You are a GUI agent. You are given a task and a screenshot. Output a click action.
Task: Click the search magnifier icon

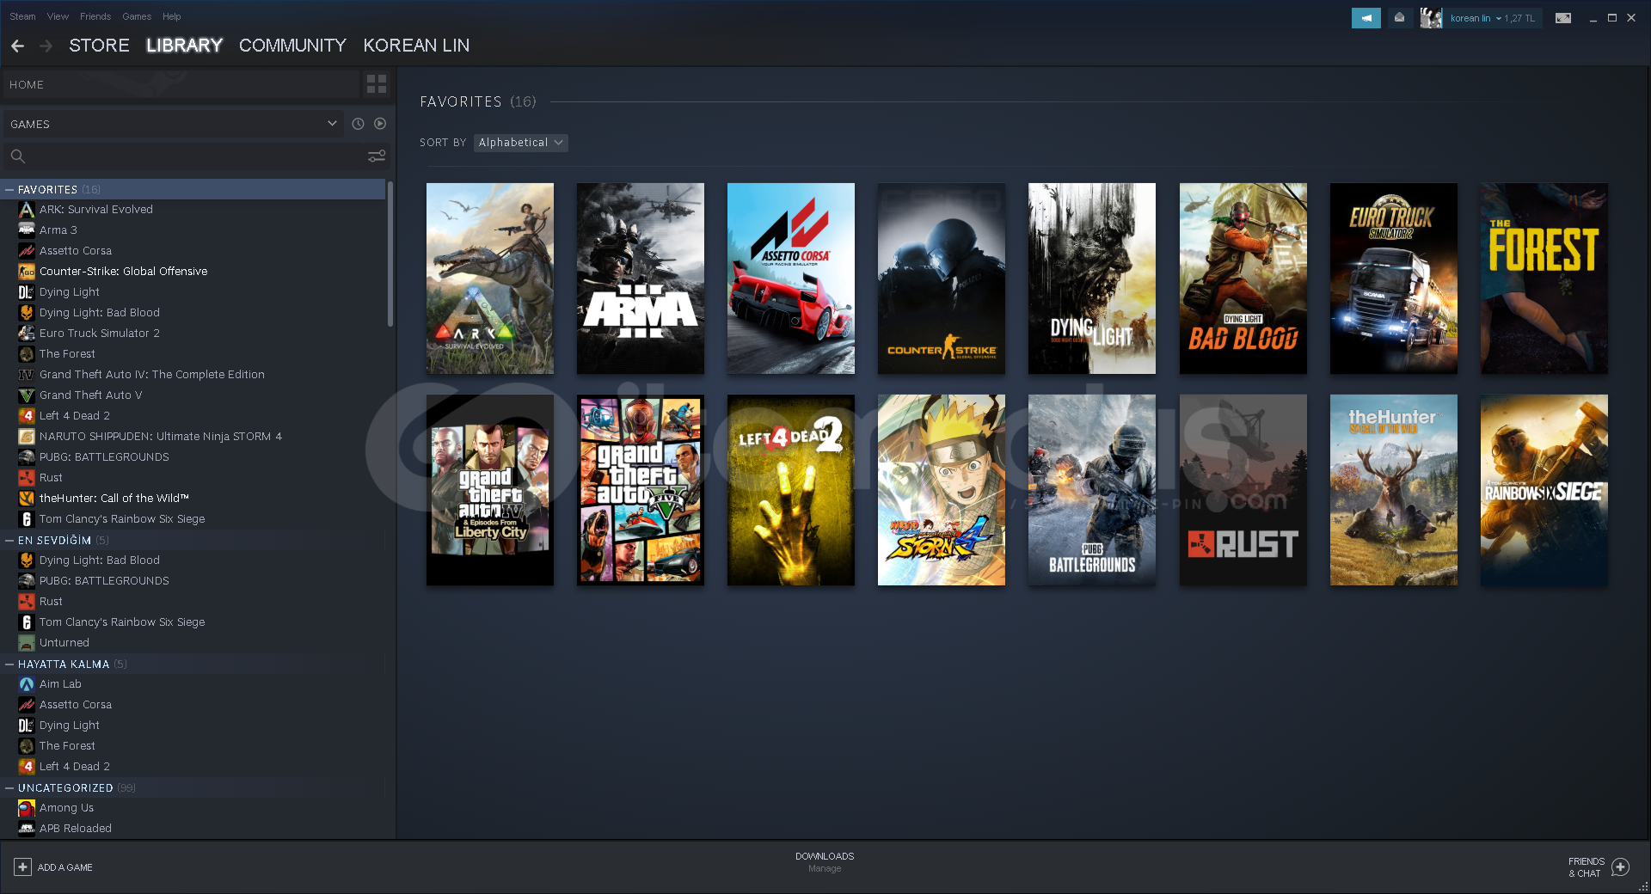point(17,156)
